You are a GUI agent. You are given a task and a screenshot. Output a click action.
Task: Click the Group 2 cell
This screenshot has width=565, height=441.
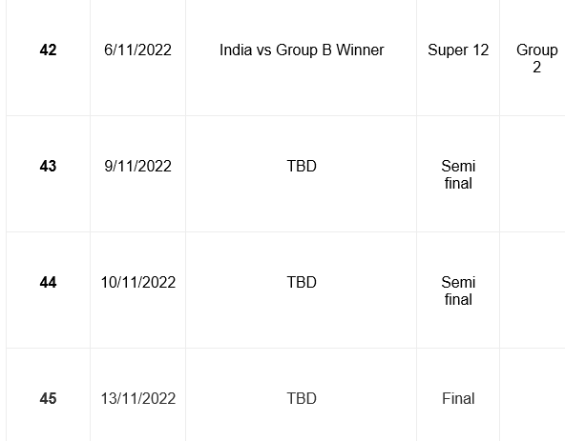click(x=533, y=58)
